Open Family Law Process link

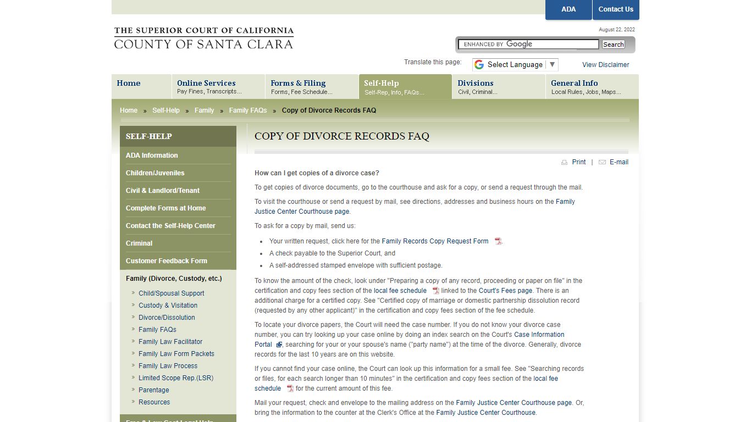(x=168, y=366)
